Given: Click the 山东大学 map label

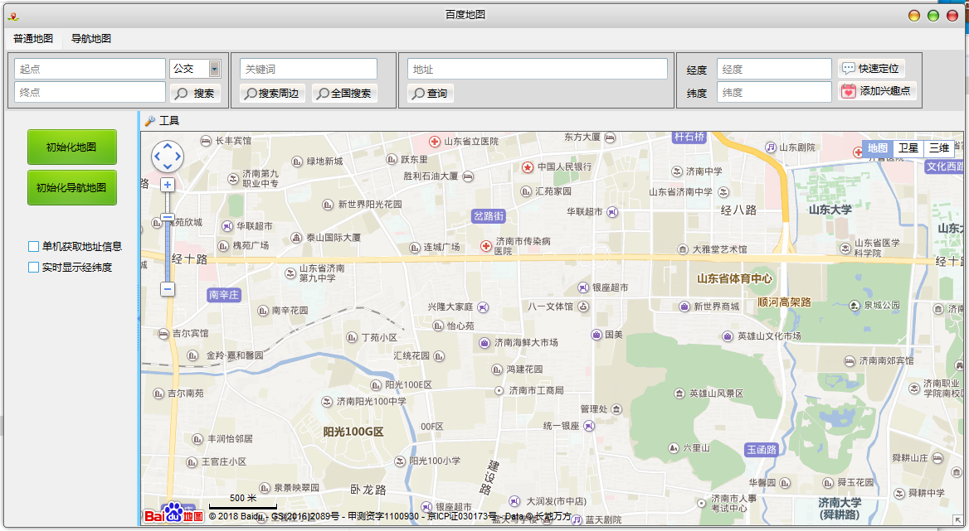Looking at the screenshot, I should point(830,210).
